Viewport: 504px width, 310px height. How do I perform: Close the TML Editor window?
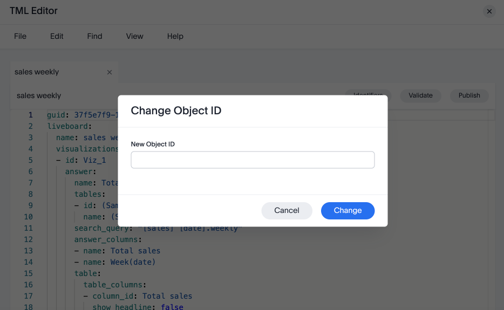(x=489, y=11)
